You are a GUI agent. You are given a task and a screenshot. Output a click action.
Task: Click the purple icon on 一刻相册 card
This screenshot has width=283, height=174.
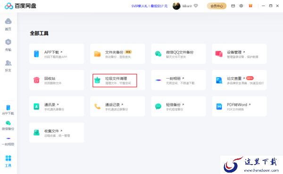pos(158,80)
